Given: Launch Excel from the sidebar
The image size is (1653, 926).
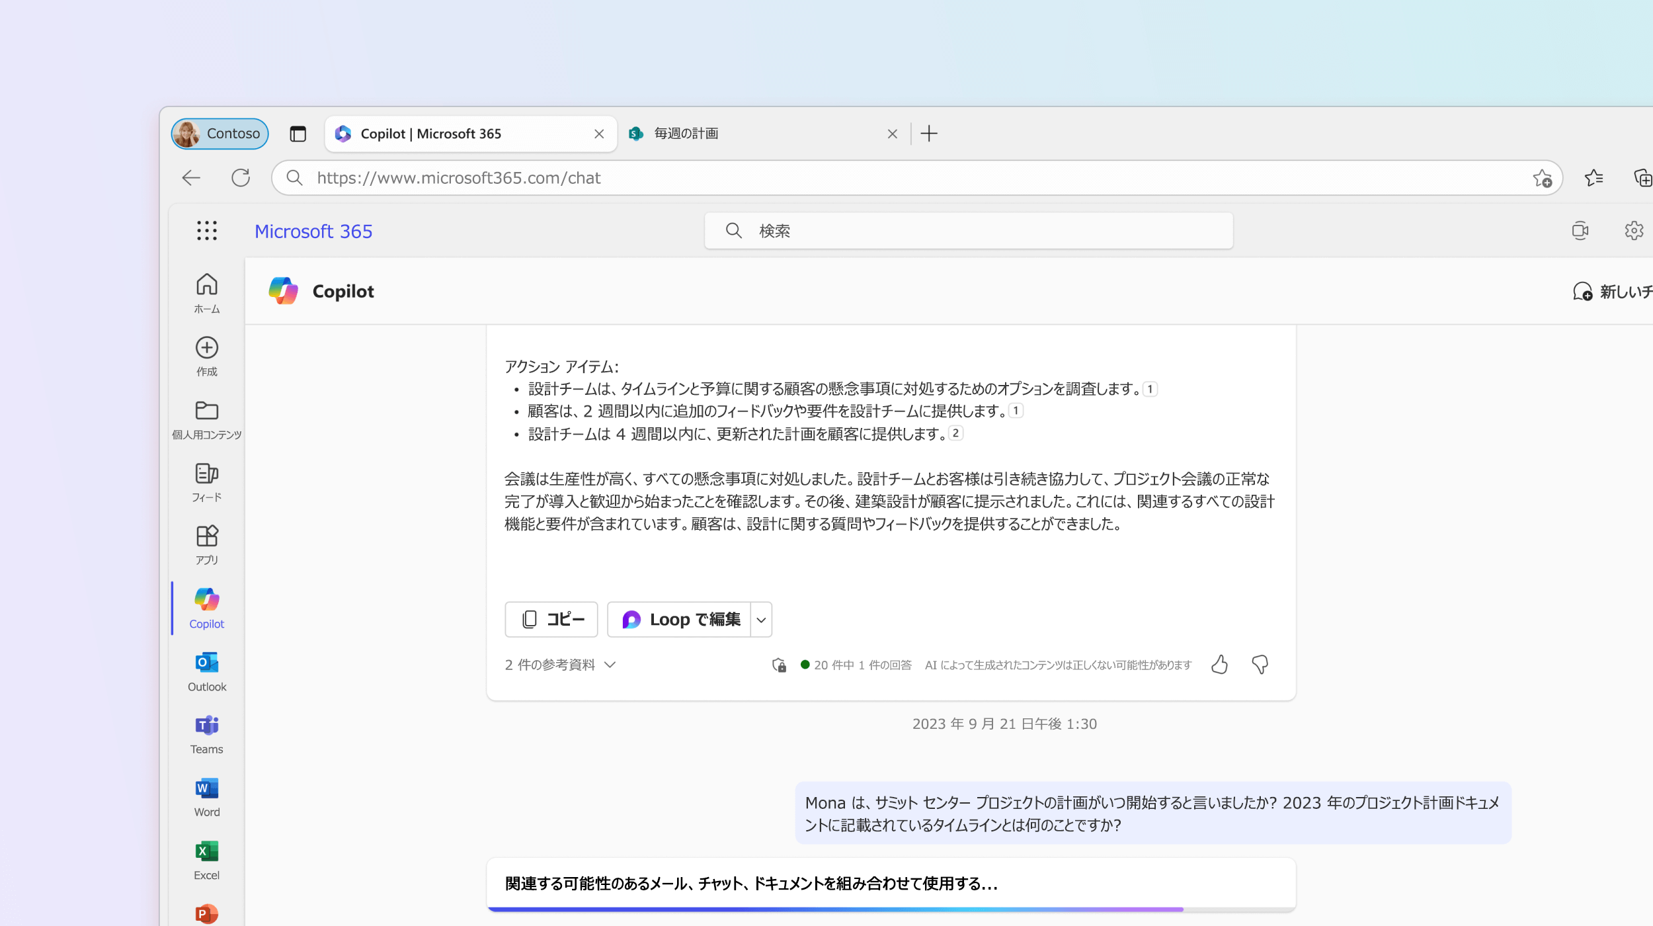Looking at the screenshot, I should point(206,861).
